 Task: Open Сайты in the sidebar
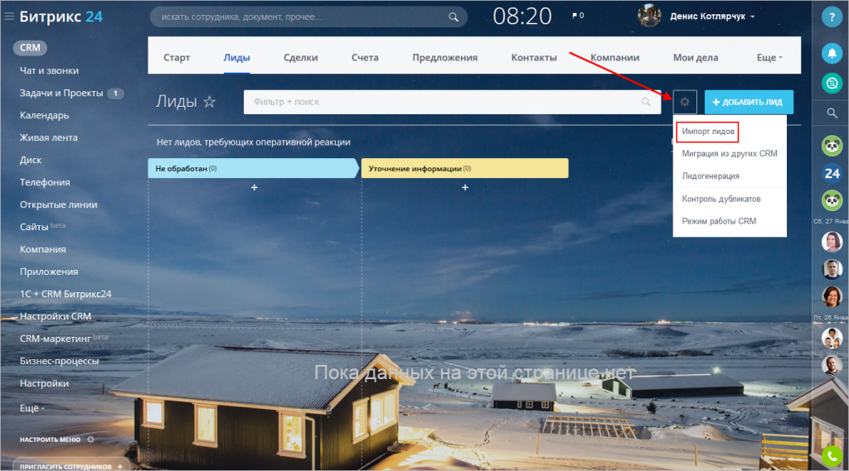(x=34, y=227)
